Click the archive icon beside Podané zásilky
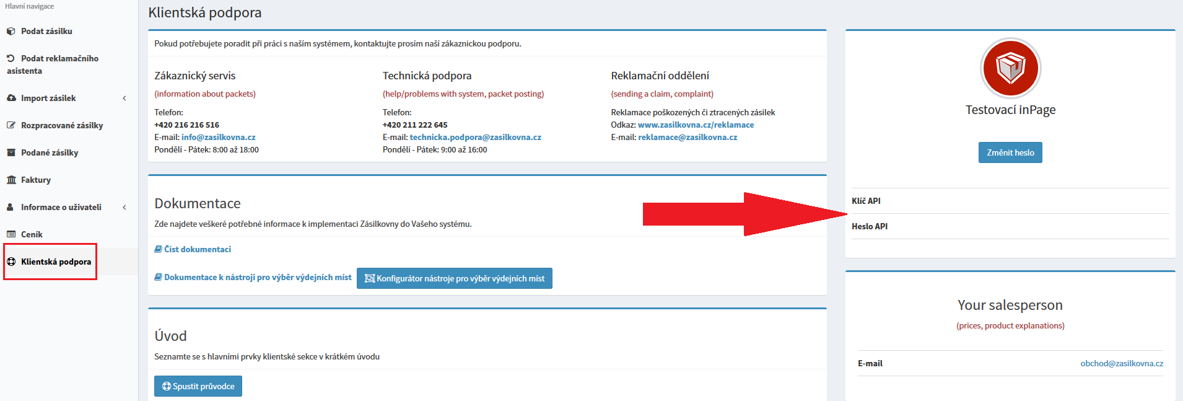The height and width of the screenshot is (401, 1183). tap(11, 152)
